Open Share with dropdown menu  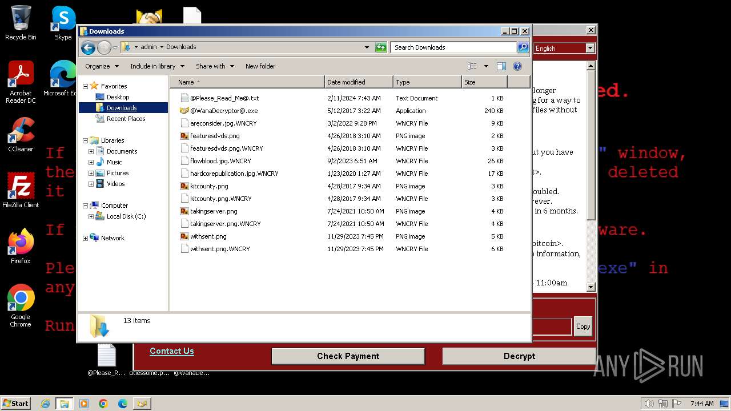pos(215,66)
